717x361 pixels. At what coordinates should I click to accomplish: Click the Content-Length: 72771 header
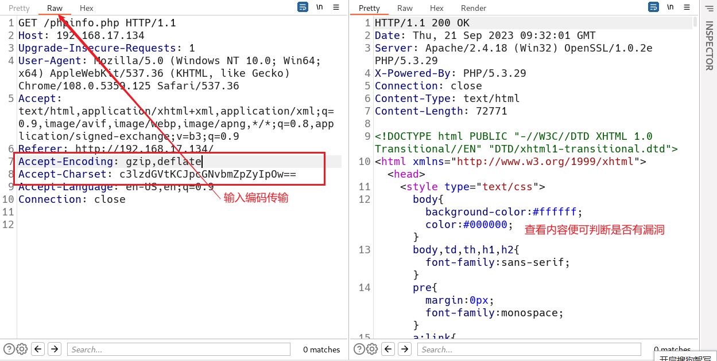[x=441, y=111]
